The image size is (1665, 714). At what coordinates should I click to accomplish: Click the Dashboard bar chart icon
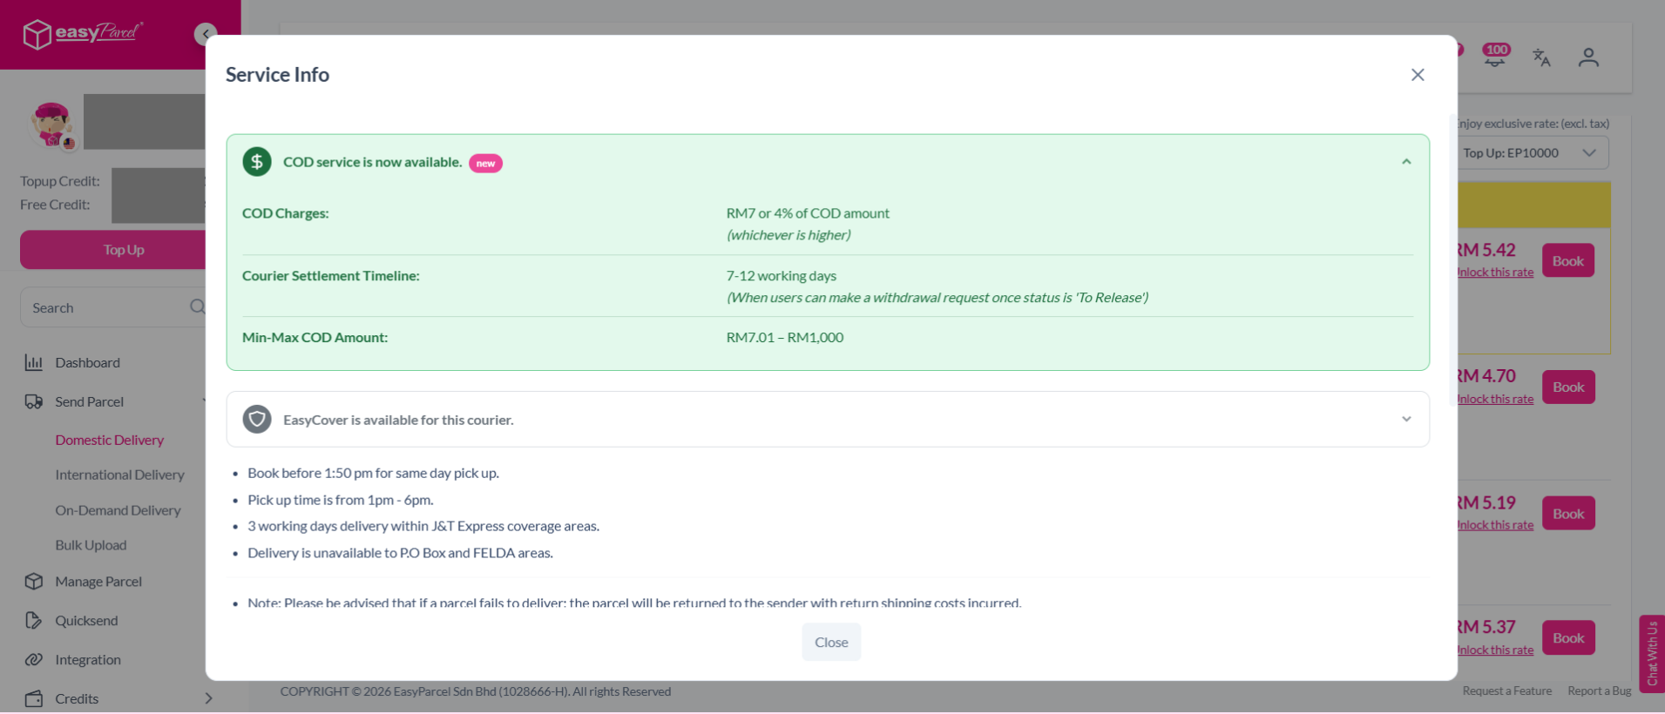coord(34,362)
